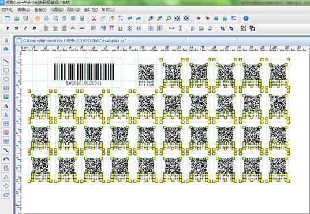Image resolution: width=310 pixels, height=214 pixels.
Task: Toggle the eye visibility icon
Action: pyautogui.click(x=199, y=19)
